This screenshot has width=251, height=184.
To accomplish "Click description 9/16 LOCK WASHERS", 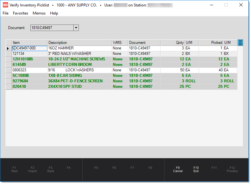I will click(x=80, y=70).
